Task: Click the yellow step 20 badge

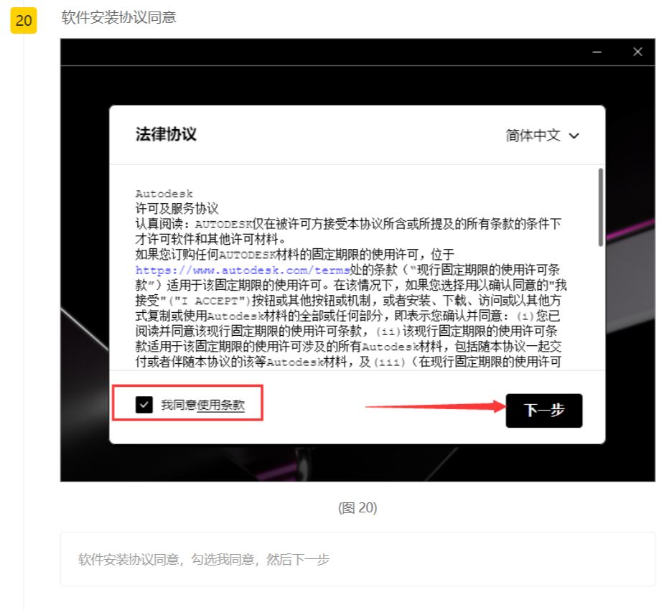Action: pyautogui.click(x=24, y=21)
